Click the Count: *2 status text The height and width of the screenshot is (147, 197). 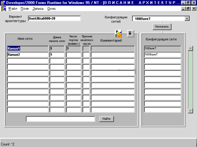pyautogui.click(x=8, y=144)
